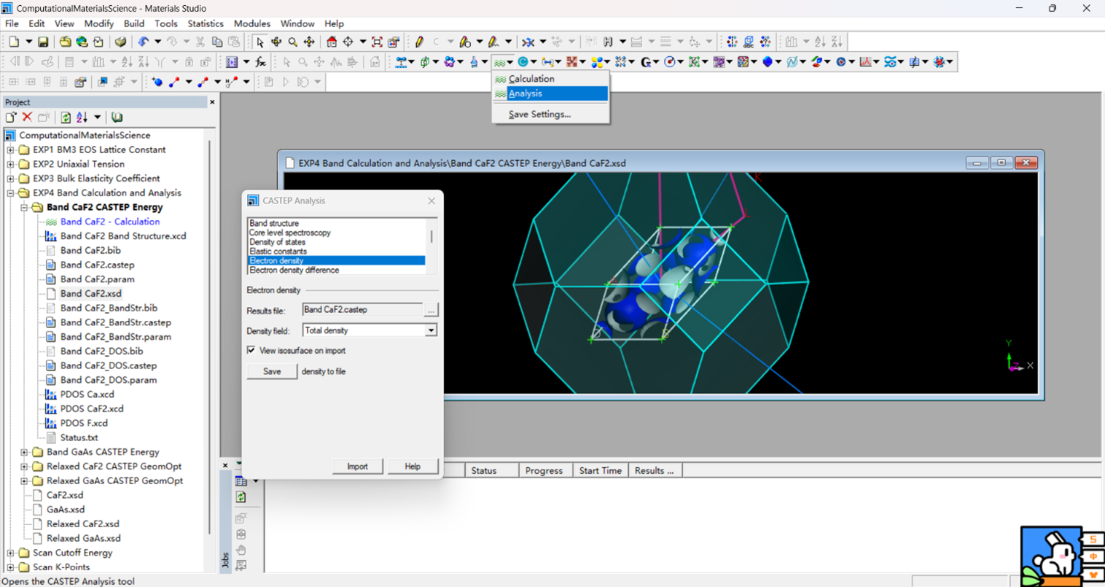Collapse the Band CaF2 CASTEP Energy folder

pyautogui.click(x=24, y=208)
